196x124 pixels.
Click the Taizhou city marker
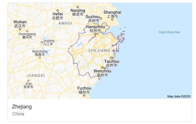click(112, 58)
